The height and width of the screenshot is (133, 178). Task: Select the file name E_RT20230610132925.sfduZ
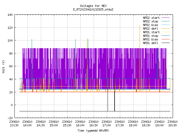click(93, 9)
